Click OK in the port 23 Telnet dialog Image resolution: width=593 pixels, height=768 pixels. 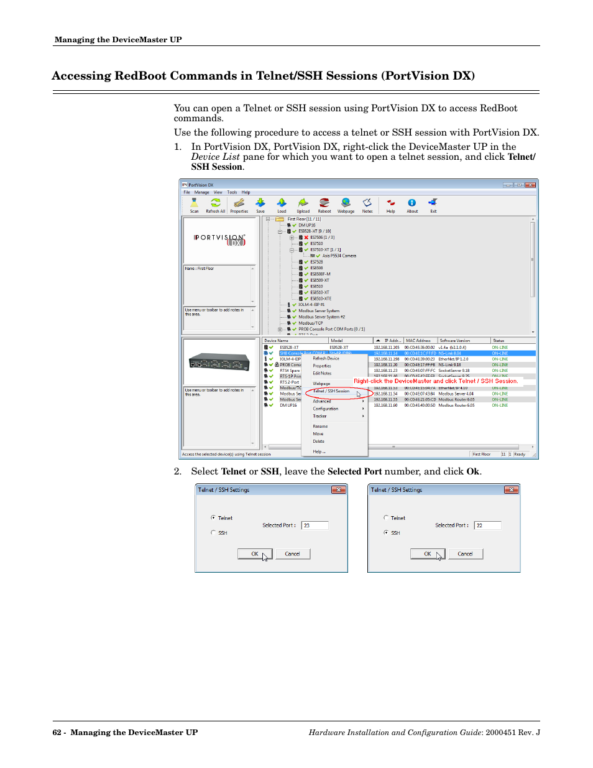[255, 554]
